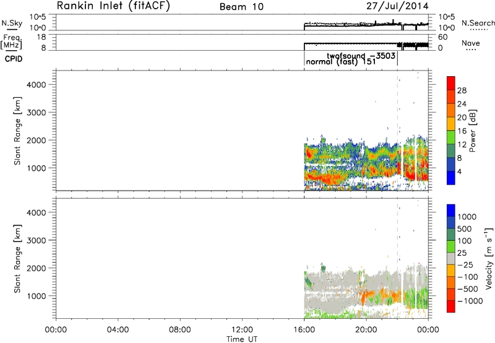Click the '04:00' time axis label
Viewport: 495px width, 343px height.
tap(118, 329)
